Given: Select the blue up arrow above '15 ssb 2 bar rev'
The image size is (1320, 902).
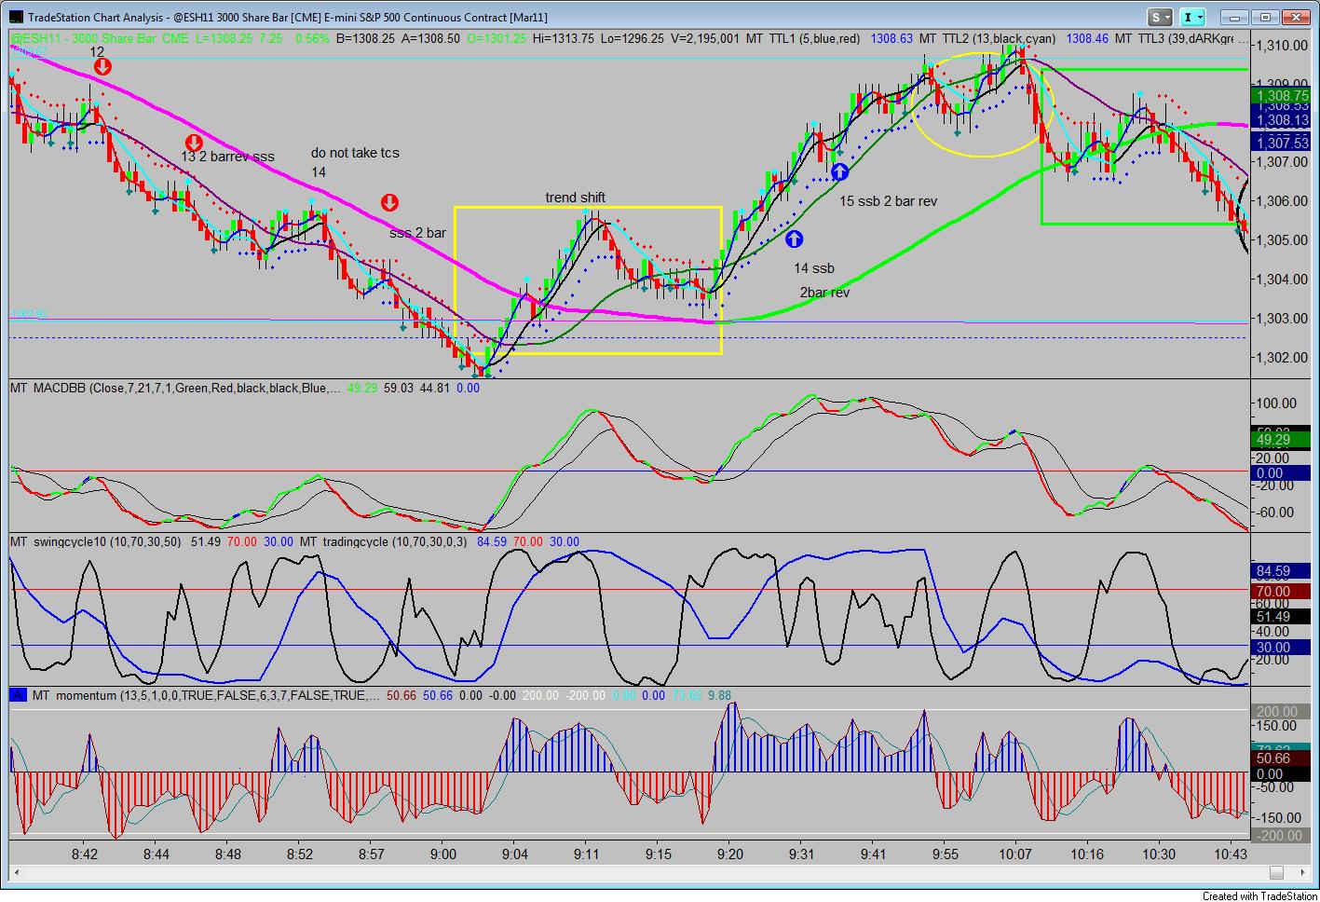Looking at the screenshot, I should point(840,171).
